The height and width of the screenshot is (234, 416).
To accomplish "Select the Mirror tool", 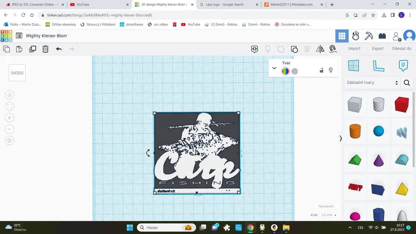I will click(x=320, y=49).
